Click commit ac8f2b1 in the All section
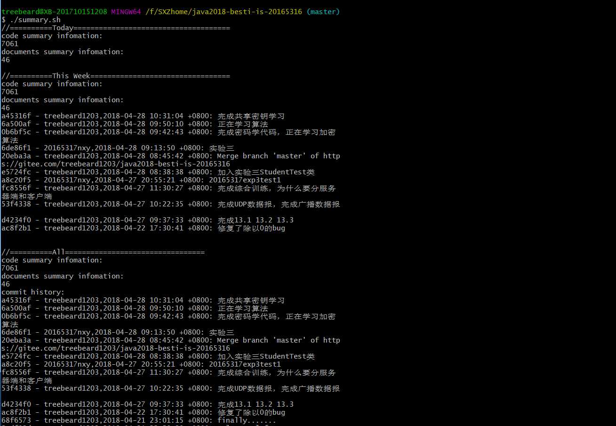Viewport: 616px width, 426px height. [143, 412]
